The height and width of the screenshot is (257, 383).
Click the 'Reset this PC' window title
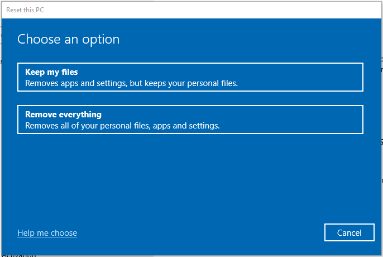tap(25, 10)
